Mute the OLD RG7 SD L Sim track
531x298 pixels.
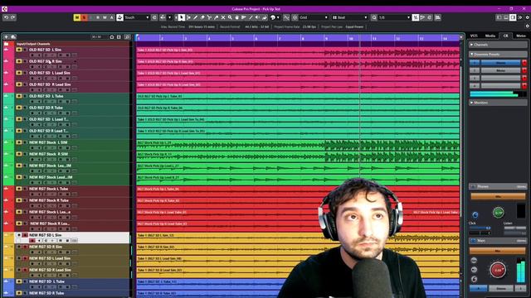pyautogui.click(x=19, y=50)
